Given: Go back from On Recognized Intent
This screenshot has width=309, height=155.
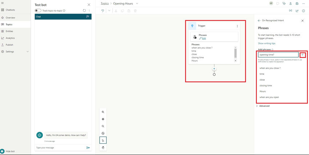Looking at the screenshot, I should 259,20.
